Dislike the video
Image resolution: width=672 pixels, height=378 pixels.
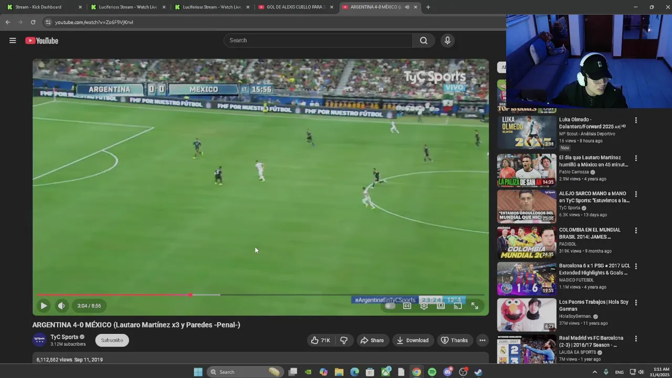344,340
